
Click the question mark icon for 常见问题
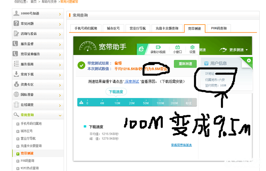[16, 23]
